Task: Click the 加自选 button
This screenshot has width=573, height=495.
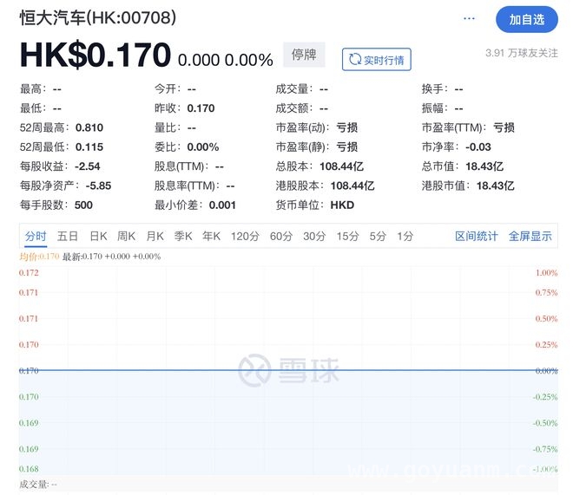Action: point(526,19)
